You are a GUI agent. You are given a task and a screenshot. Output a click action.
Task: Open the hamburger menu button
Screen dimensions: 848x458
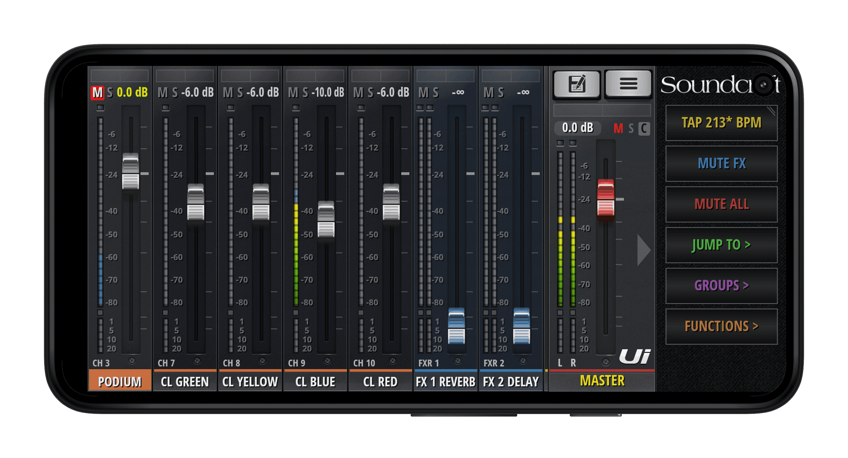(x=628, y=84)
